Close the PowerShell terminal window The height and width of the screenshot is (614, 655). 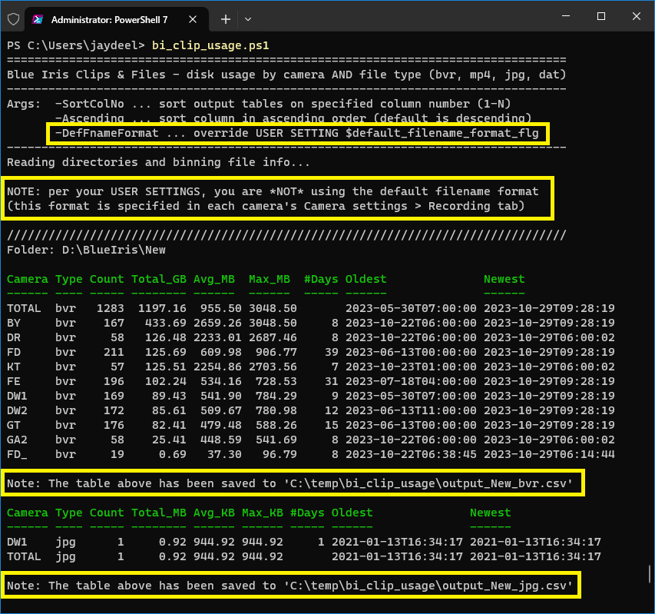pyautogui.click(x=637, y=16)
